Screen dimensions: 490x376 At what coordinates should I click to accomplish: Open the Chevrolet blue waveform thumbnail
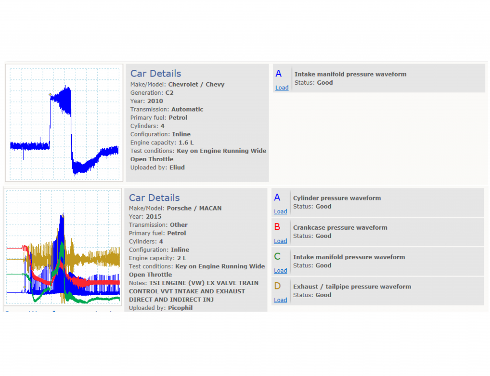[64, 123]
